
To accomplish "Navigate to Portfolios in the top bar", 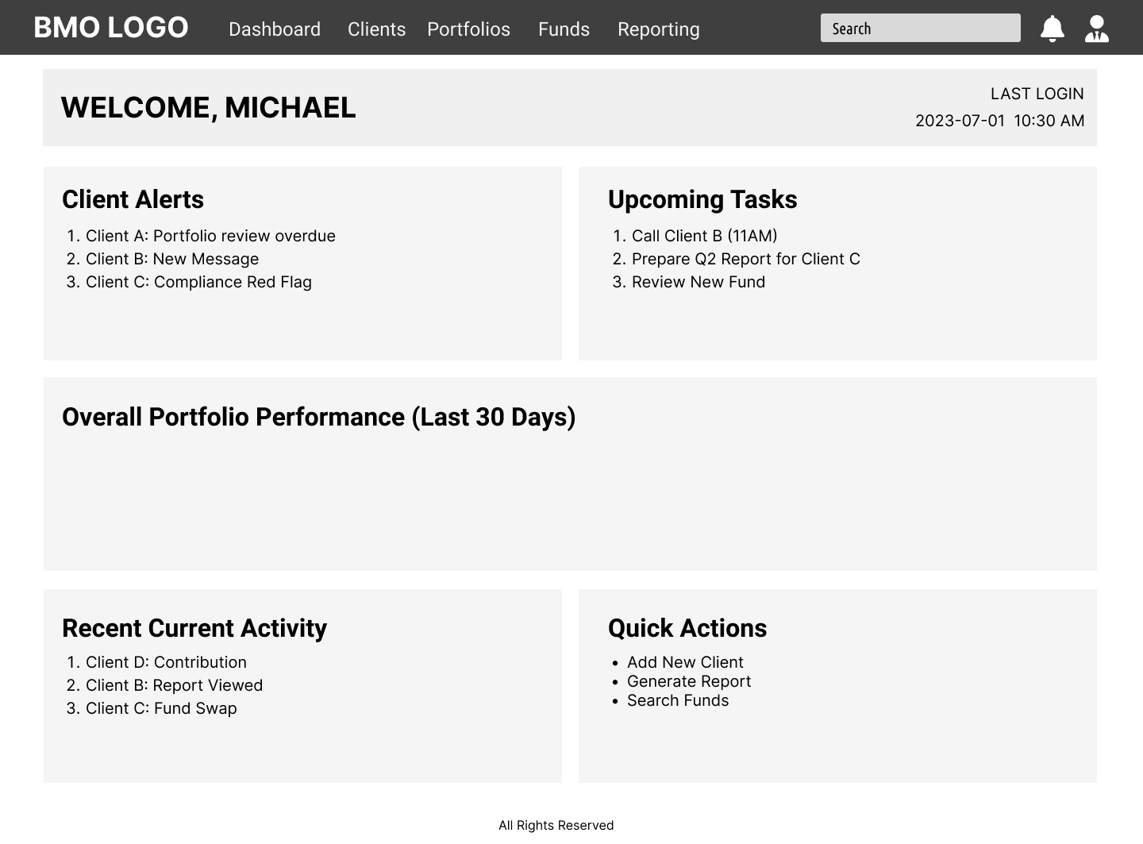I will pyautogui.click(x=468, y=29).
